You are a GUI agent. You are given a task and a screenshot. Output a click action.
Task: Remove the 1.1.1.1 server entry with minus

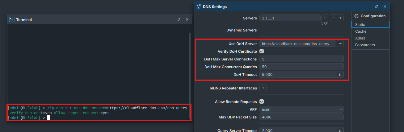[x=333, y=18]
